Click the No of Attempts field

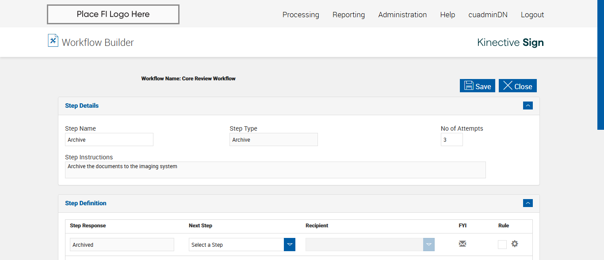(451, 139)
